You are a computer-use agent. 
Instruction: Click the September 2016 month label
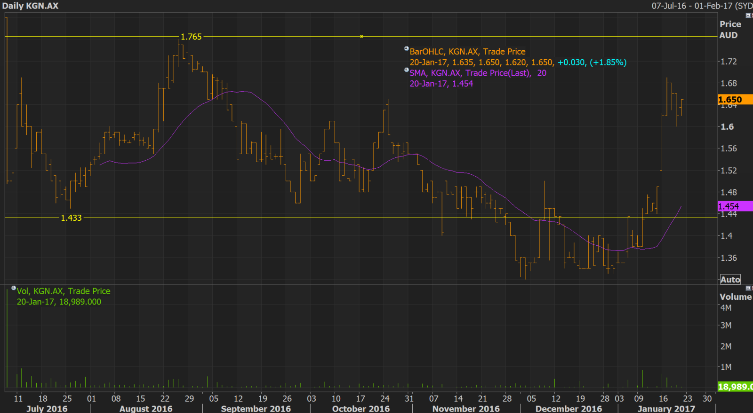point(256,408)
